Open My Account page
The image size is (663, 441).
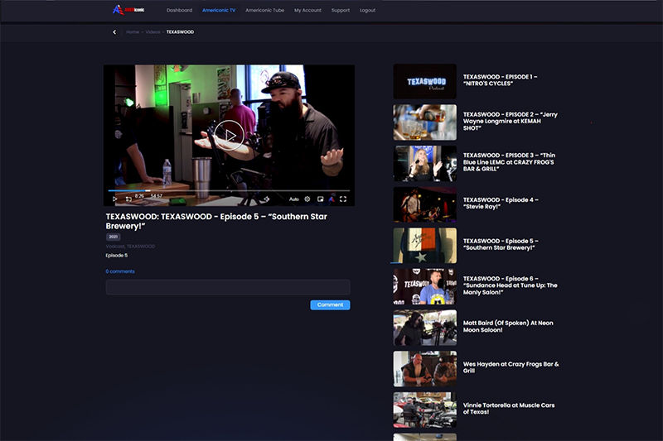(307, 11)
